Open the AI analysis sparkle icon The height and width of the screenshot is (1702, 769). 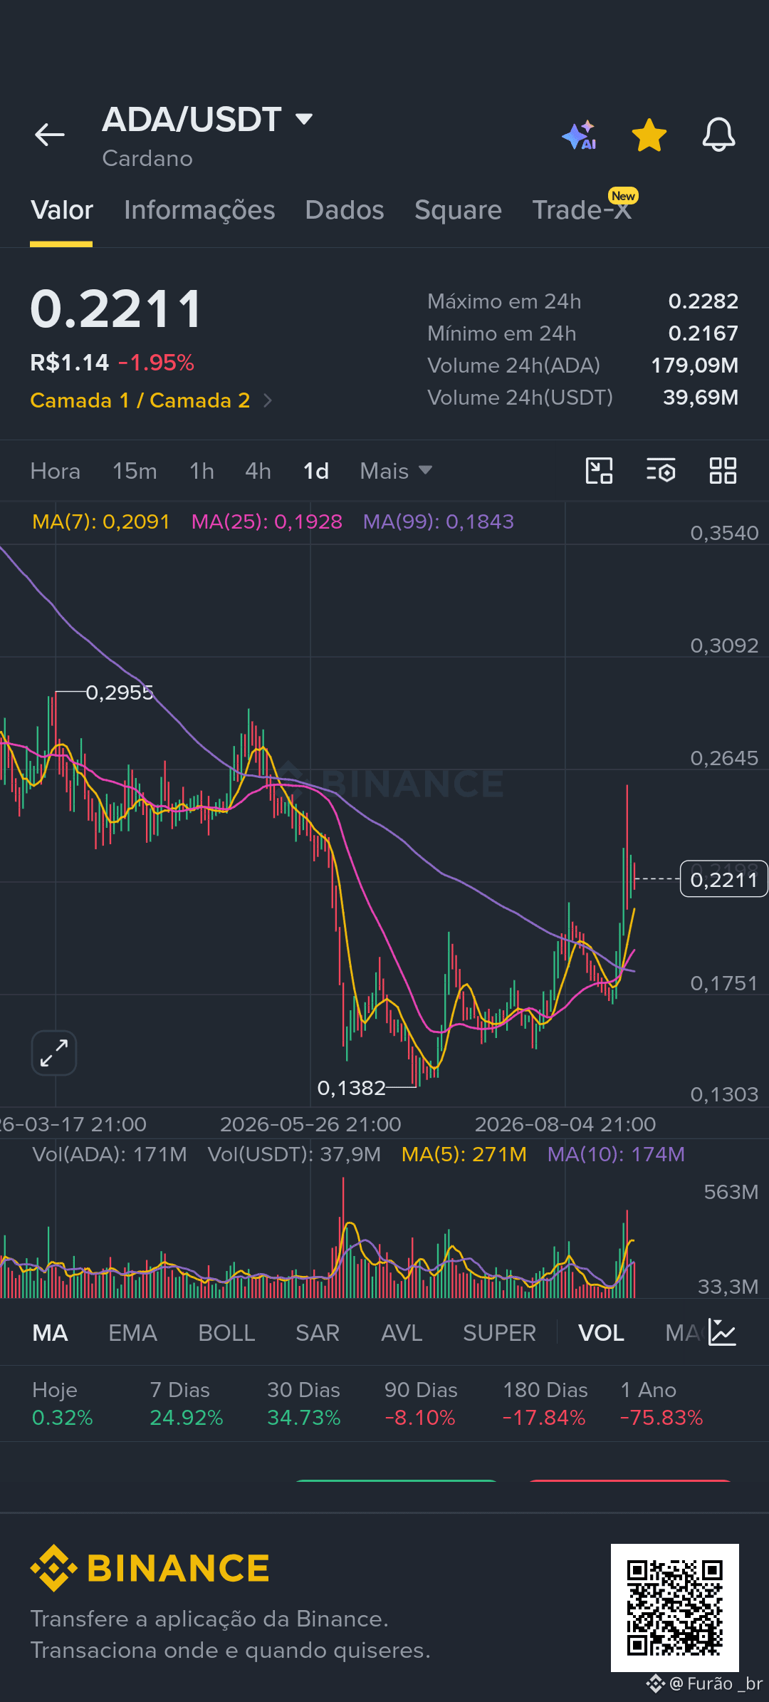pyautogui.click(x=580, y=135)
